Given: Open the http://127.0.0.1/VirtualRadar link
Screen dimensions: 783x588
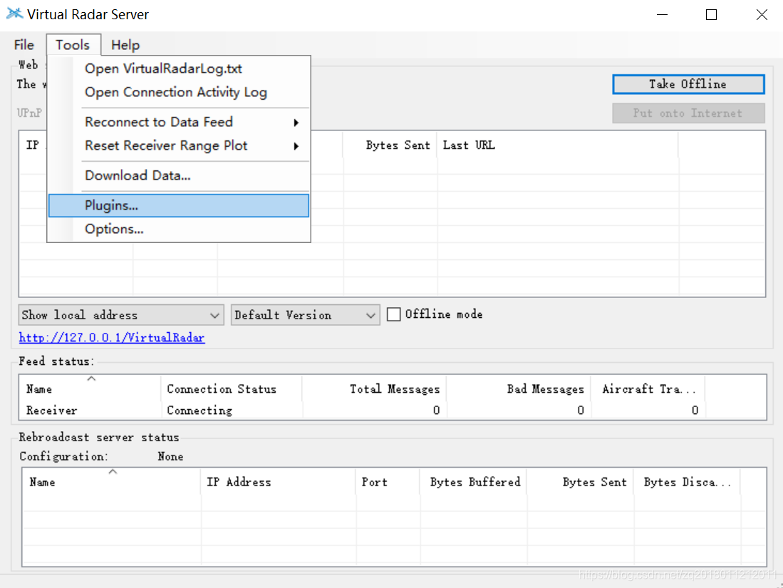Looking at the screenshot, I should click(x=112, y=338).
